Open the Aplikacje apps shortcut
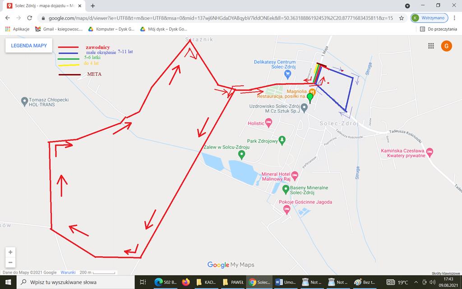The width and height of the screenshot is (462, 289). [17, 29]
